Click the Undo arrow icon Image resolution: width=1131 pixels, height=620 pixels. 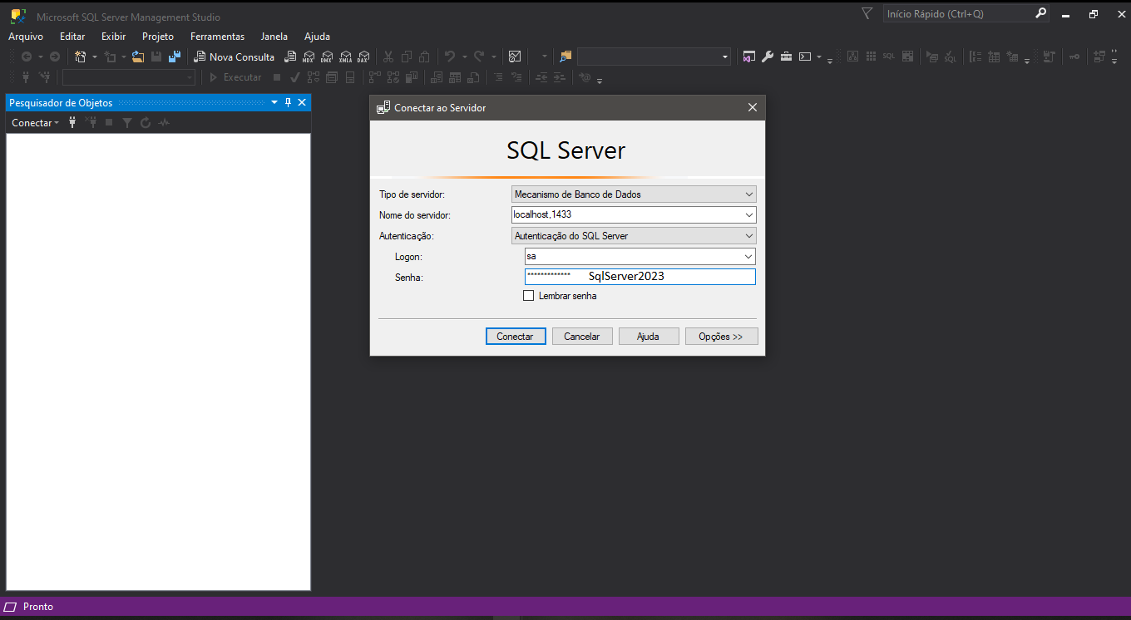tap(450, 57)
